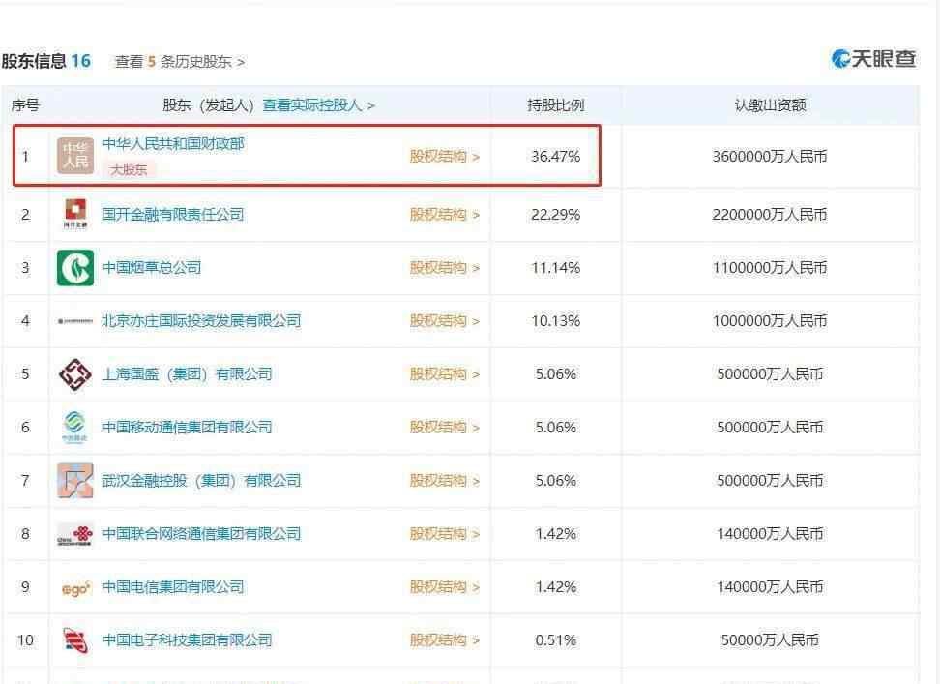Expand 股权结构 for 中国电信集团
This screenshot has width=940, height=684.
[x=445, y=587]
